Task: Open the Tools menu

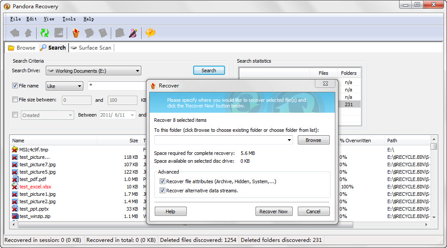Action: click(x=69, y=19)
